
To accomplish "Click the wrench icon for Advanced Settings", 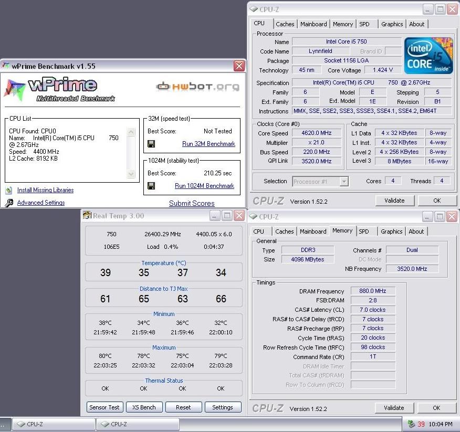I will 9,203.
